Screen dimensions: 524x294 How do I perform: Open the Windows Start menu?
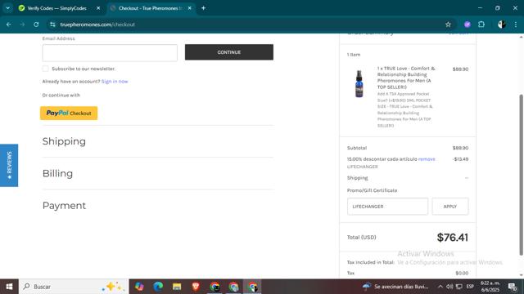[x=9, y=287]
